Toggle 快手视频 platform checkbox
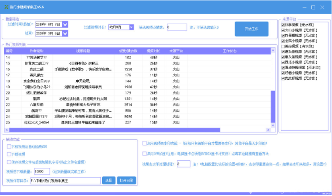Screen dimensions: 332x196 tap(283, 25)
